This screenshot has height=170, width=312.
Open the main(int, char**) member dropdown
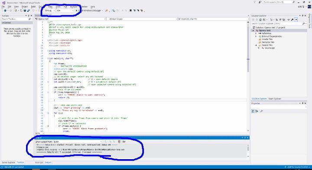[213, 19]
